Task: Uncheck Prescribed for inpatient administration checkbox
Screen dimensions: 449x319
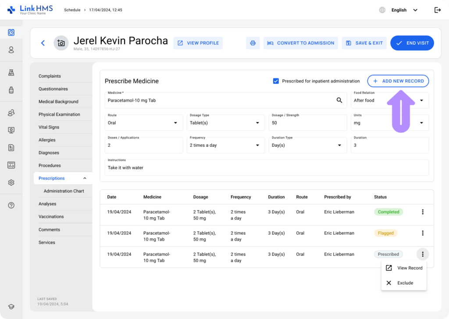Action: [276, 81]
